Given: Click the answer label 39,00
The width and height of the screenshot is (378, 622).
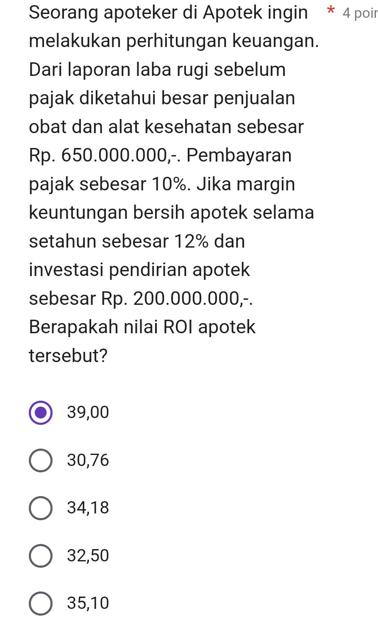Looking at the screenshot, I should pyautogui.click(x=87, y=412).
